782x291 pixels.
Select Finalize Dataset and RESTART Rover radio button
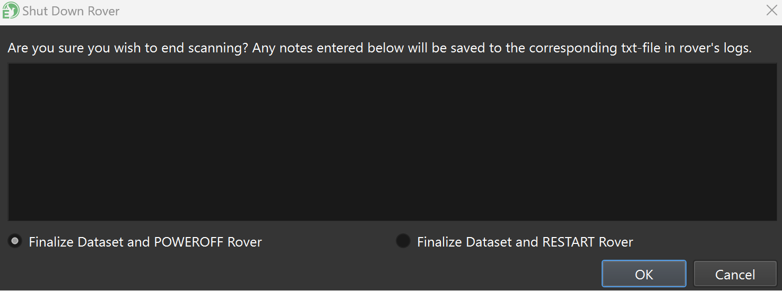click(403, 241)
